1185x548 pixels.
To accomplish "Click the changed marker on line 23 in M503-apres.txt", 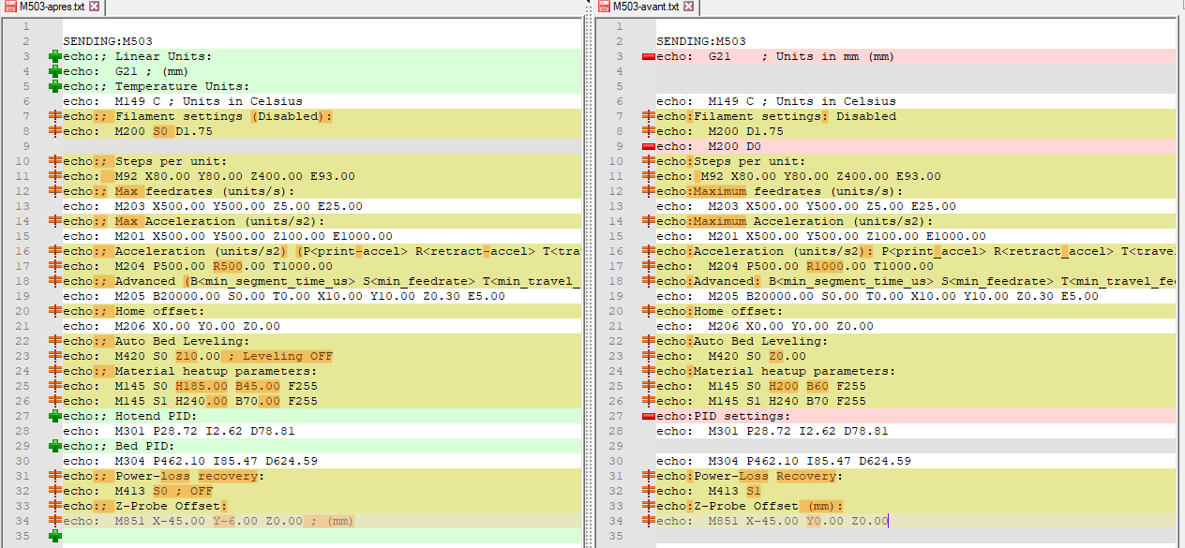I will point(54,356).
